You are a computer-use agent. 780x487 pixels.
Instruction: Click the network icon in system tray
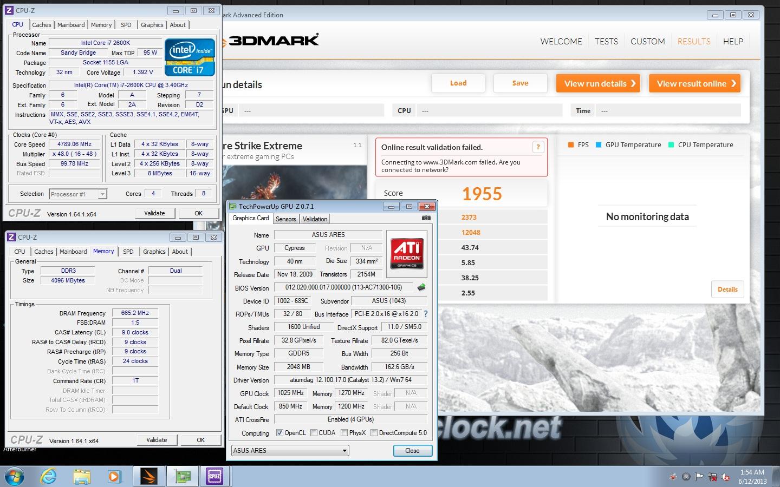pyautogui.click(x=712, y=477)
